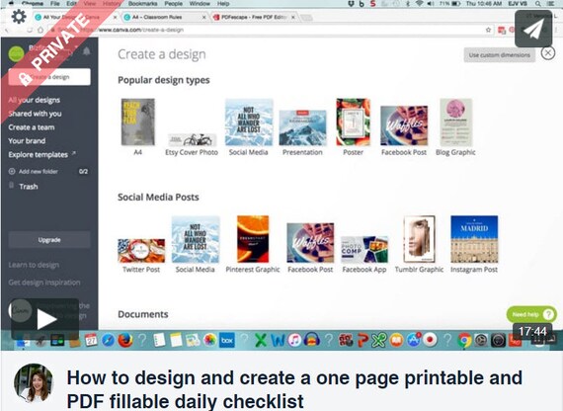Open the Trash folder in the sidebar
Viewport: 563px width, 411px height.
click(x=29, y=187)
